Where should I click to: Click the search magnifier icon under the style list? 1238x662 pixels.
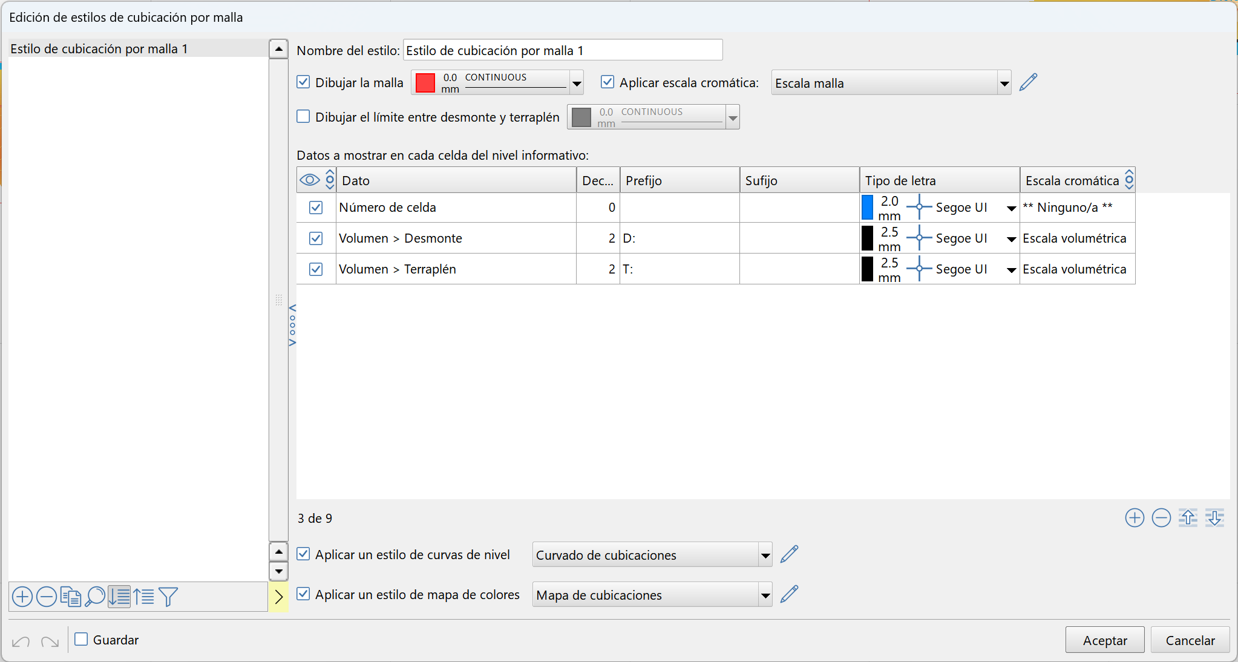coord(95,597)
